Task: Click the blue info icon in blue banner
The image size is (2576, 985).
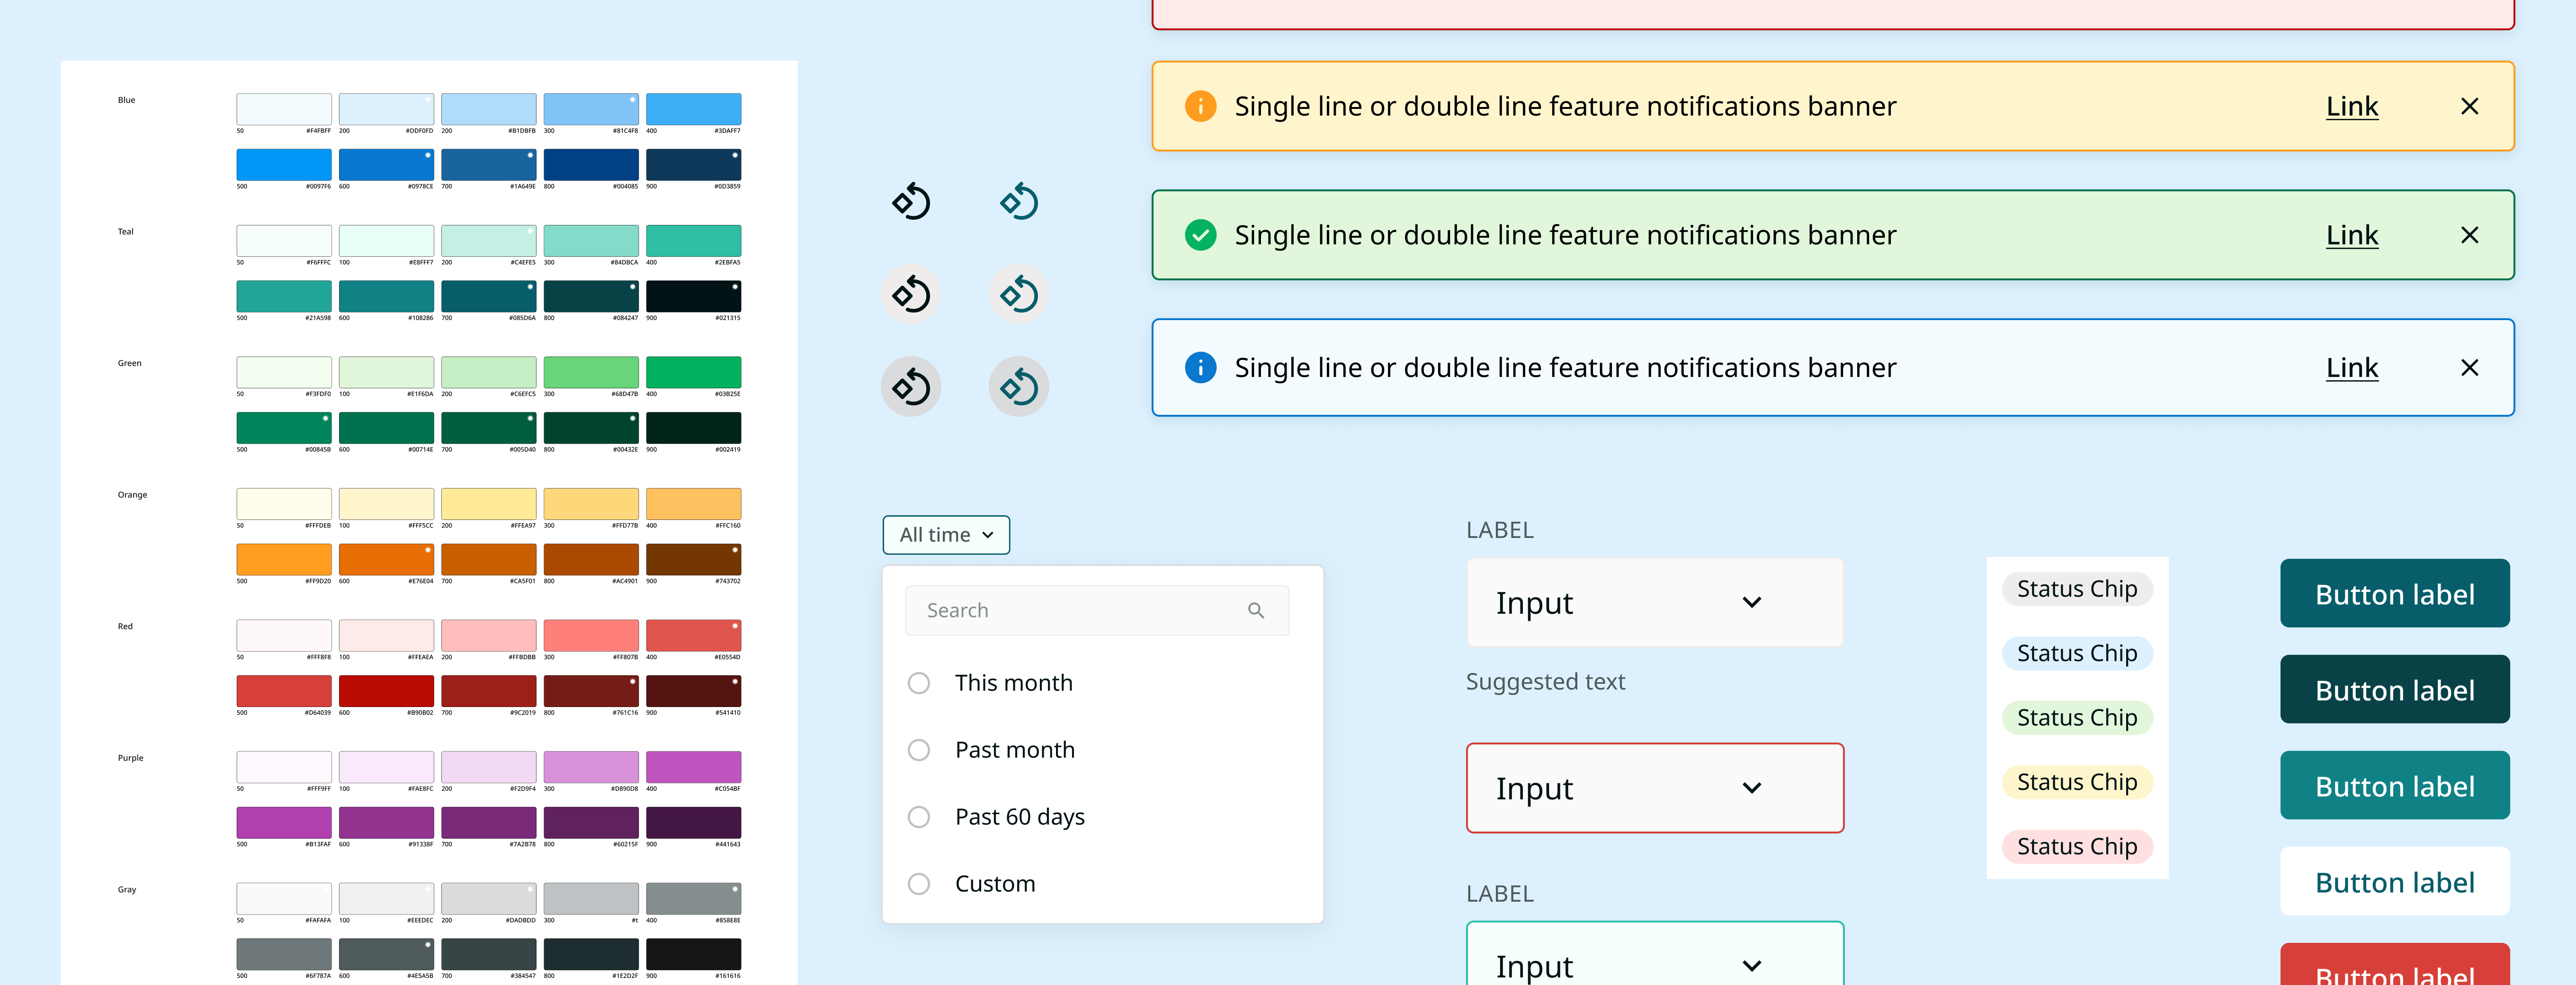Action: (1200, 367)
